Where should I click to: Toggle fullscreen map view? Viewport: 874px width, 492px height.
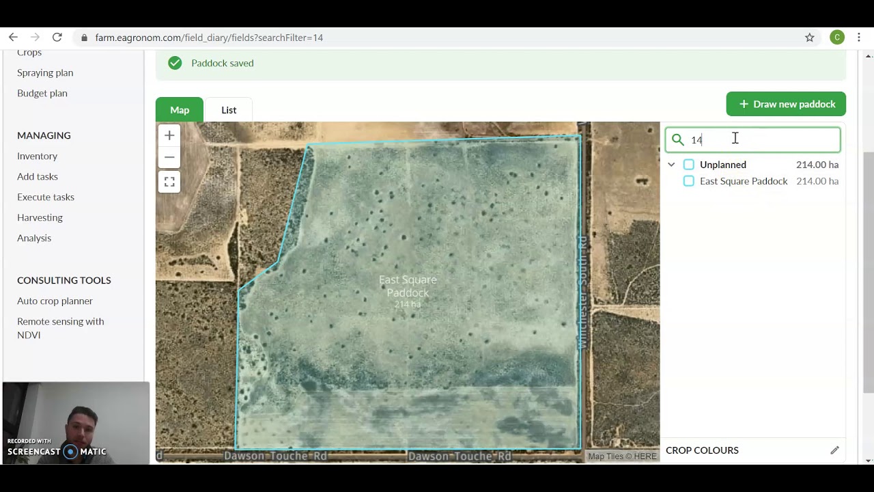(x=169, y=182)
